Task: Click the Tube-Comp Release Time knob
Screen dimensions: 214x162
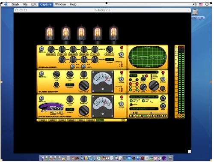Action: pos(70,74)
